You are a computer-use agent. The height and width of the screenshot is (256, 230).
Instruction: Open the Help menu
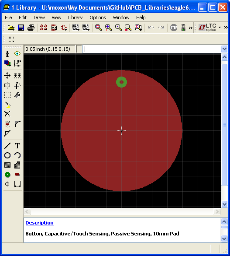pyautogui.click(x=141, y=18)
